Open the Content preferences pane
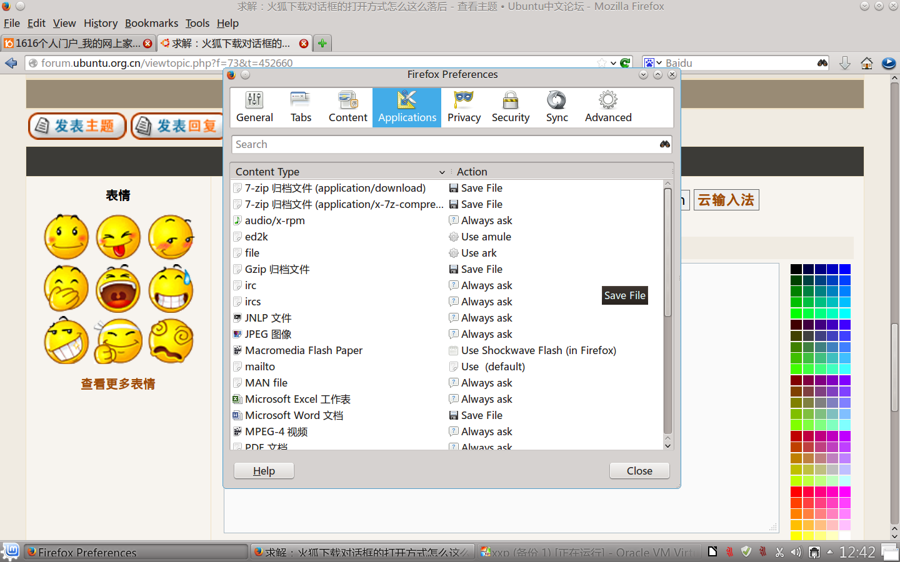 348,107
